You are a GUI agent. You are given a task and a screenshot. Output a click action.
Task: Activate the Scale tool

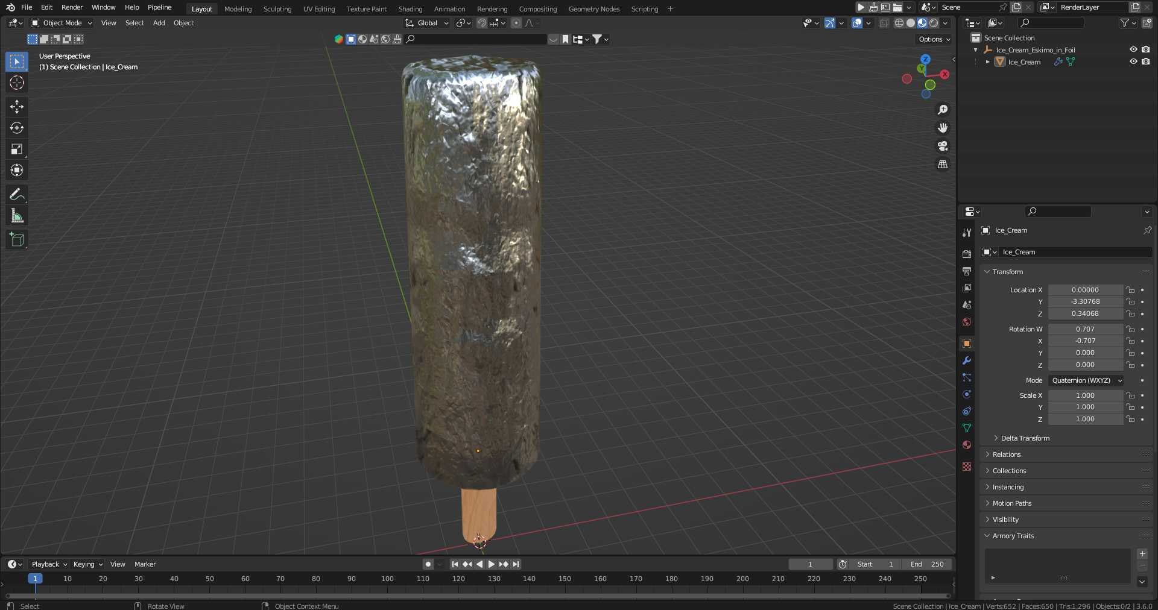(17, 149)
